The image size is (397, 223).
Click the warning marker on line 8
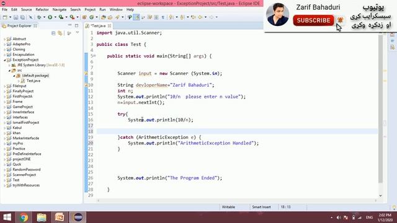tap(86, 74)
